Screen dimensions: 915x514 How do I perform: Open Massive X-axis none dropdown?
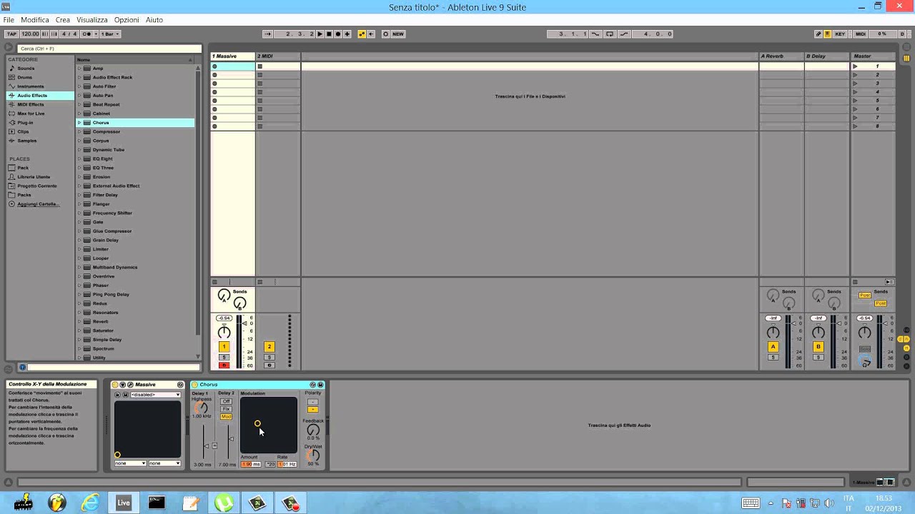(x=130, y=463)
